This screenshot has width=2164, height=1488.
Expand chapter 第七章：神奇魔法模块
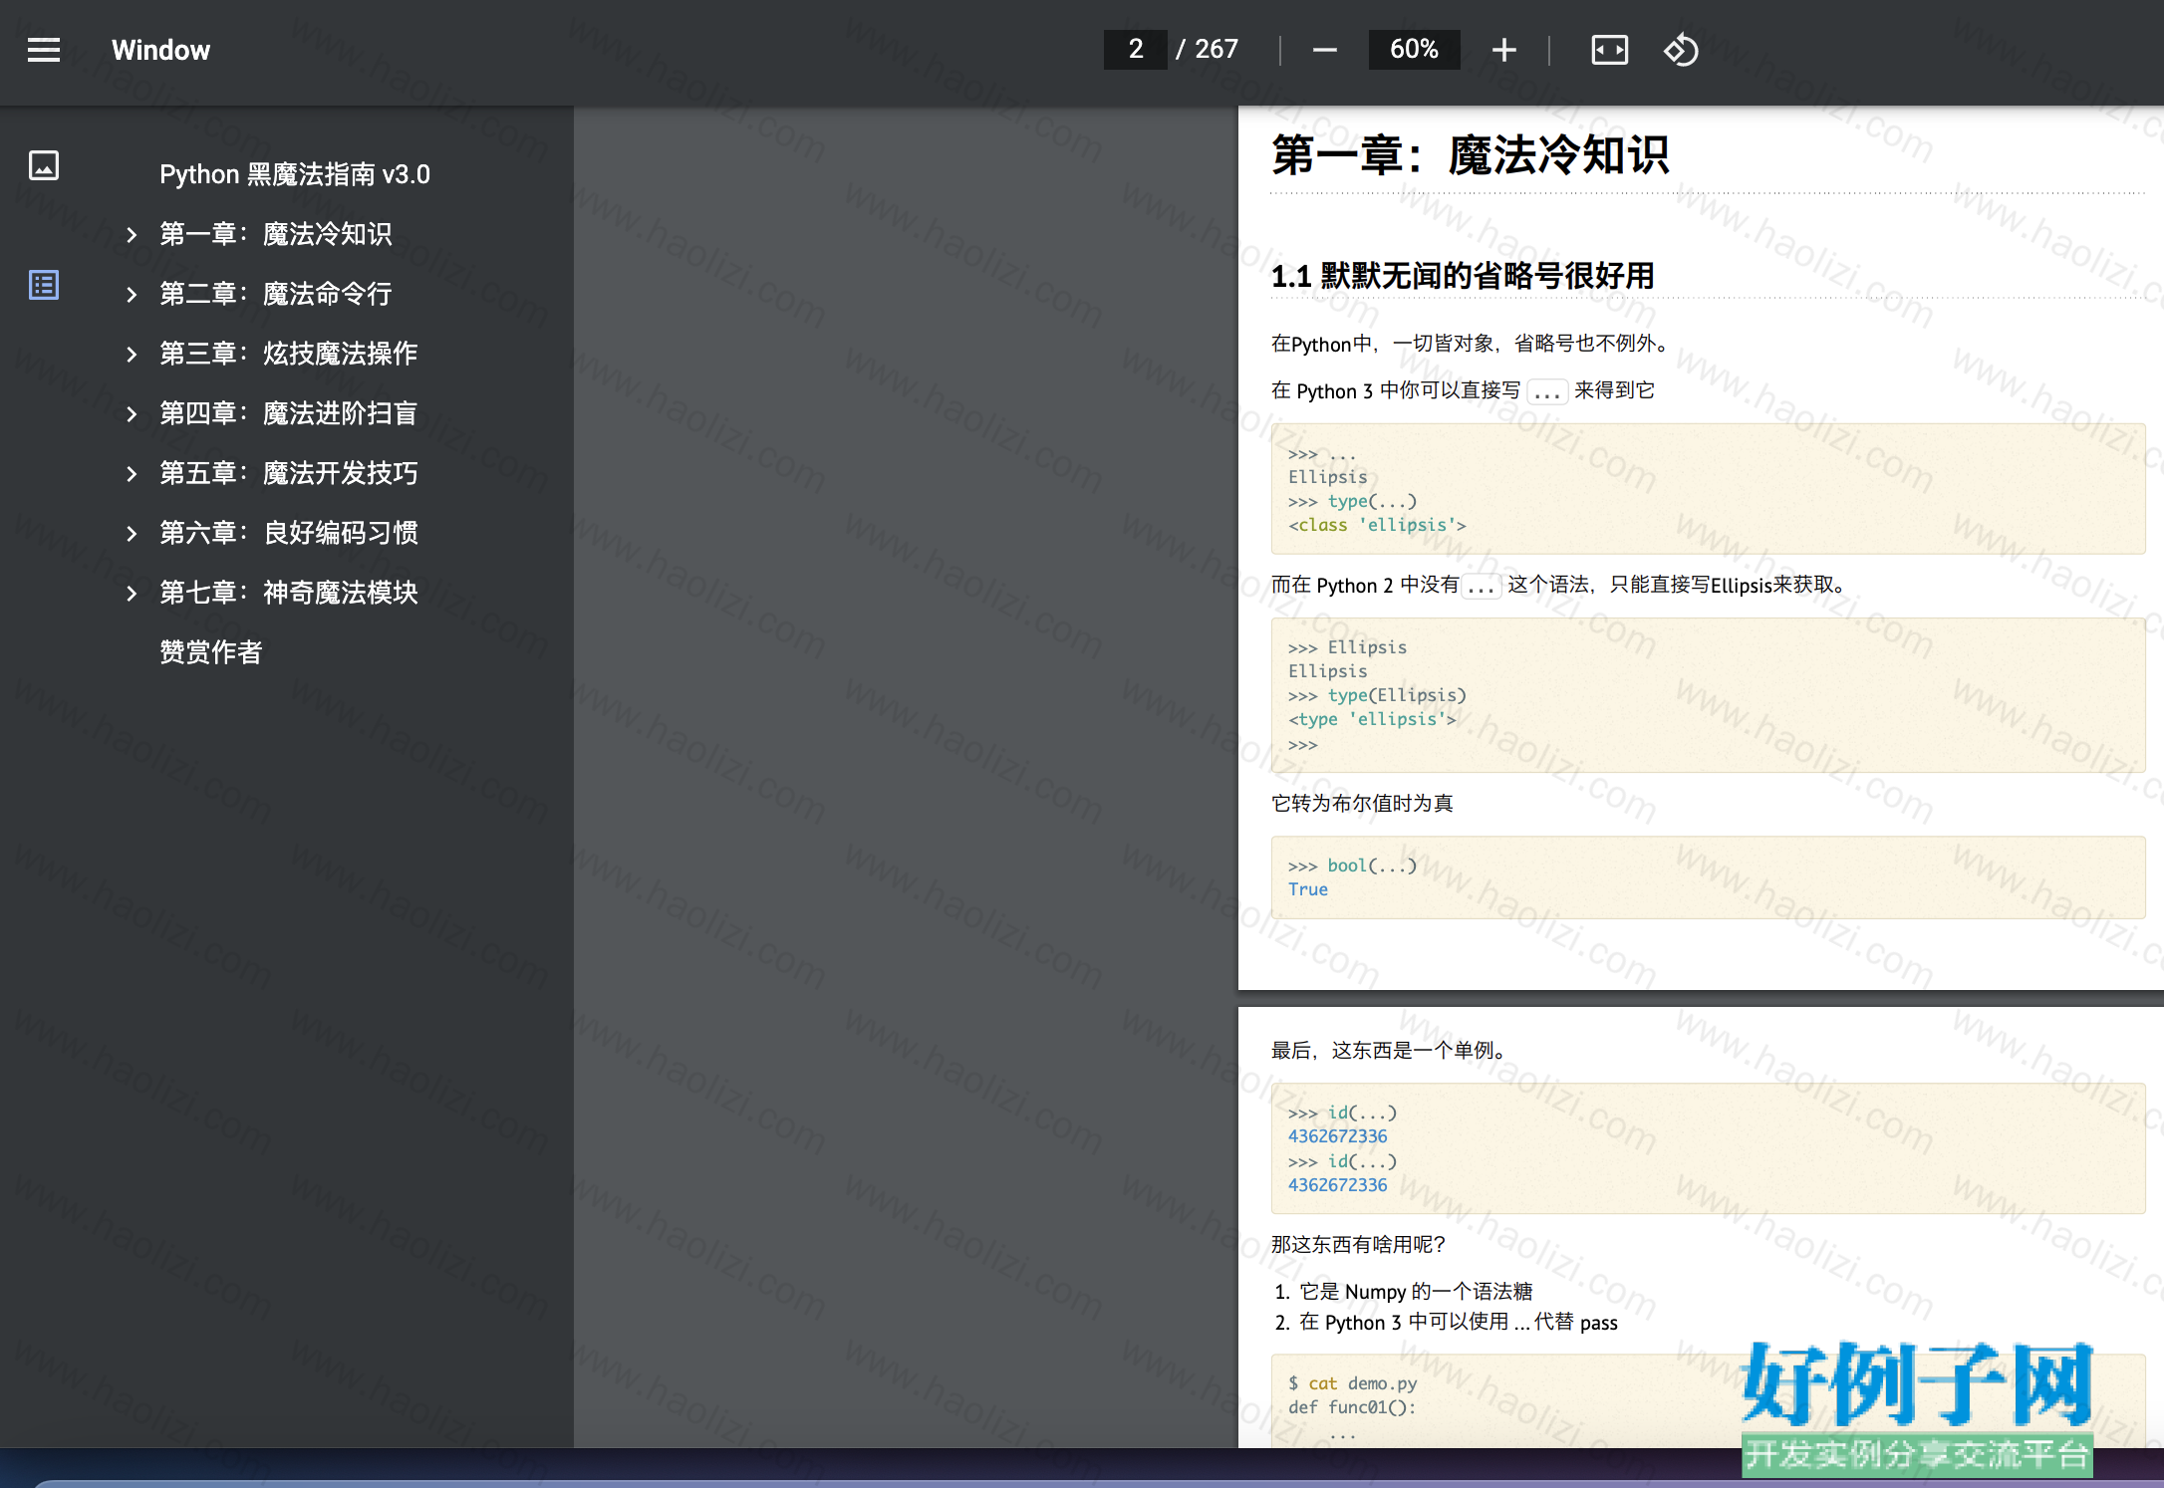click(132, 594)
